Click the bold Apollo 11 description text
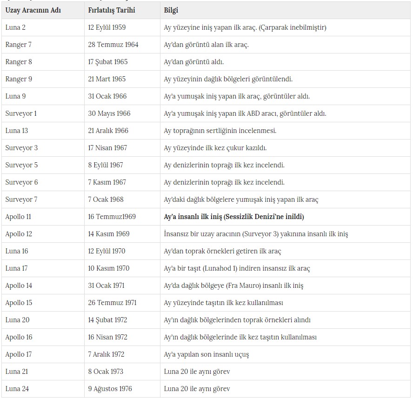Image resolution: width=413 pixels, height=399 pixels. tap(233, 217)
